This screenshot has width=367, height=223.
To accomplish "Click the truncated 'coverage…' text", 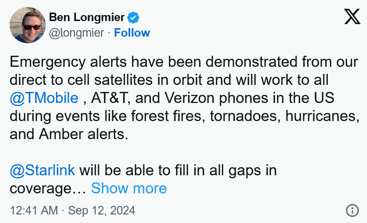I will tap(48, 188).
